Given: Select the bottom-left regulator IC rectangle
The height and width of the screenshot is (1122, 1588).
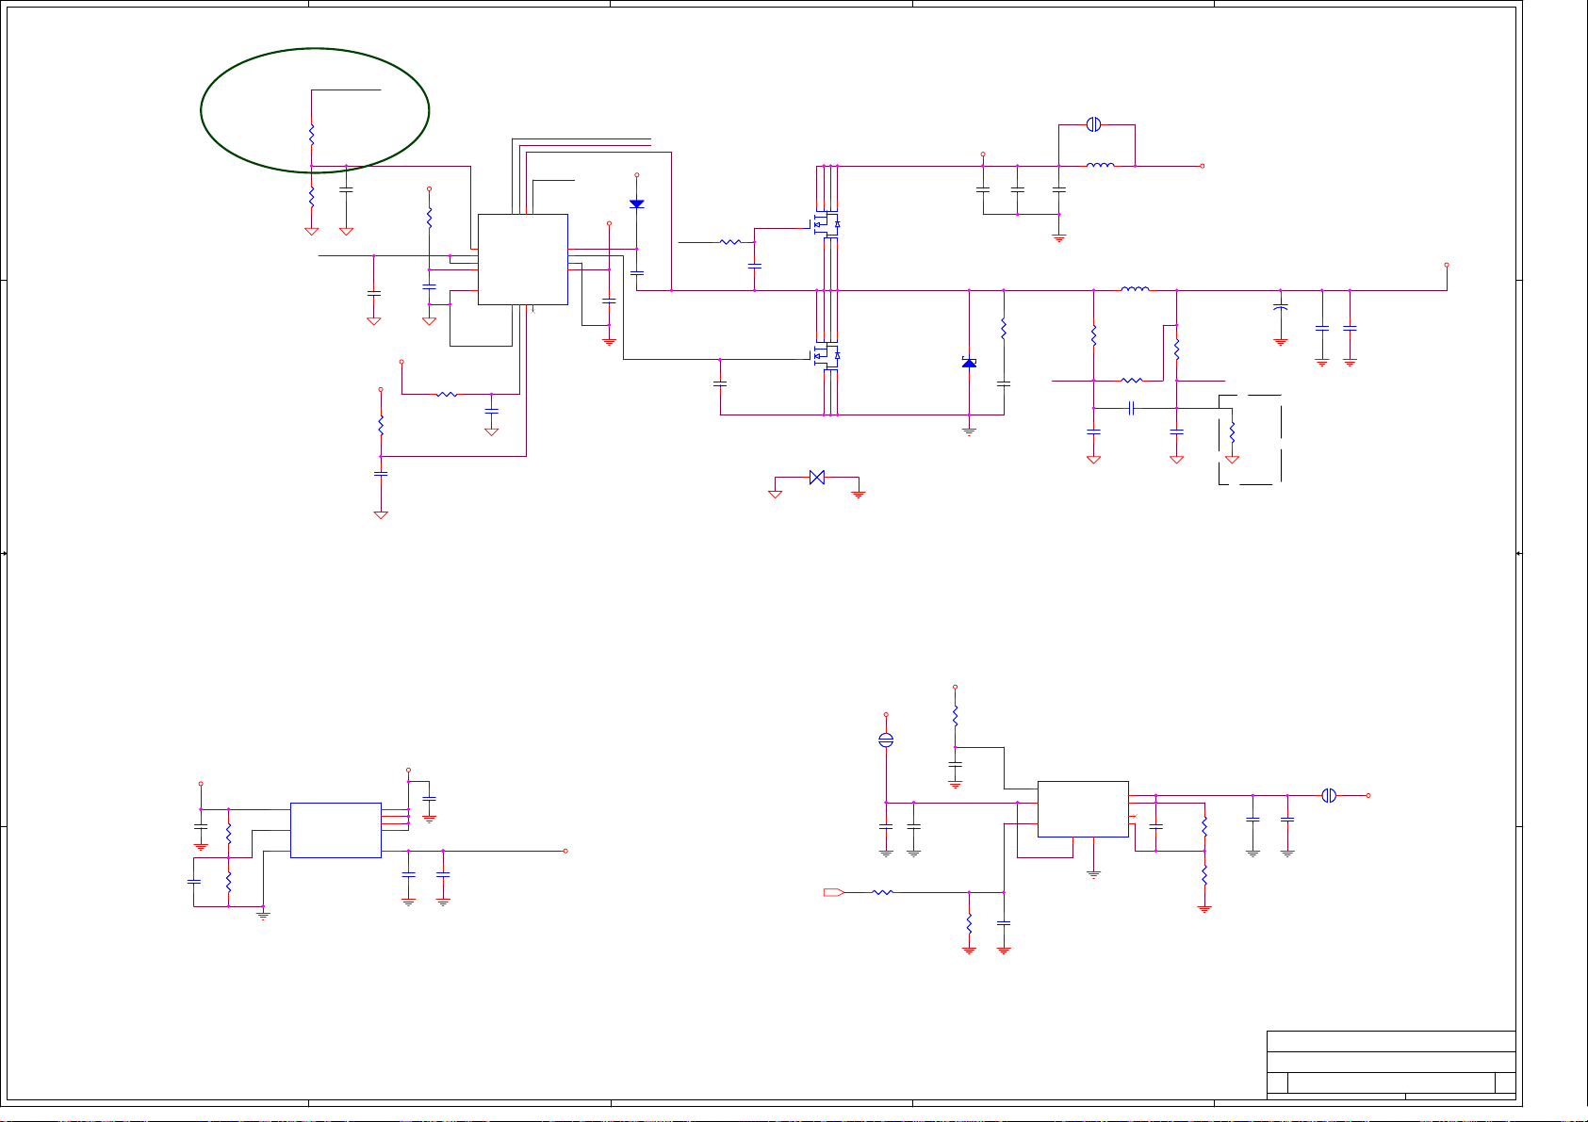Looking at the screenshot, I should (x=336, y=830).
